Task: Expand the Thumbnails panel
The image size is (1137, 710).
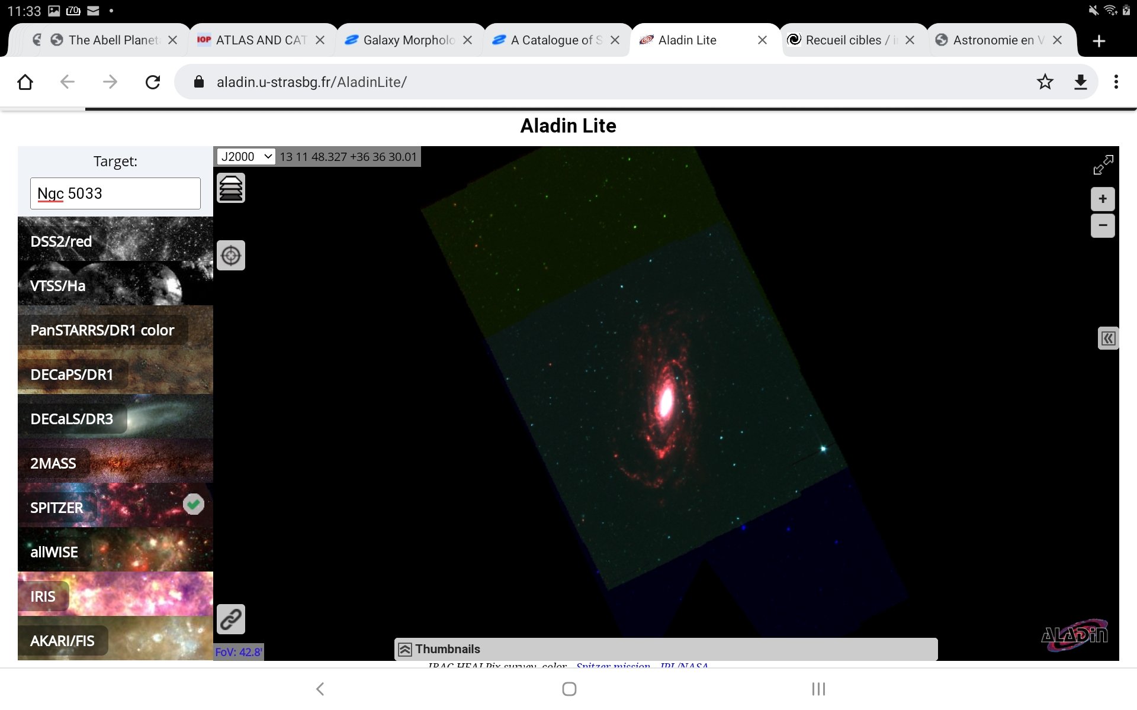Action: click(666, 649)
